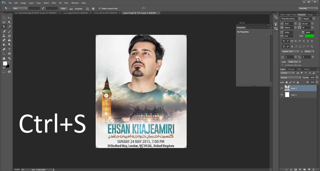This screenshot has height=171, width=320.
Task: Open the Window menu
Action: pos(75,3)
